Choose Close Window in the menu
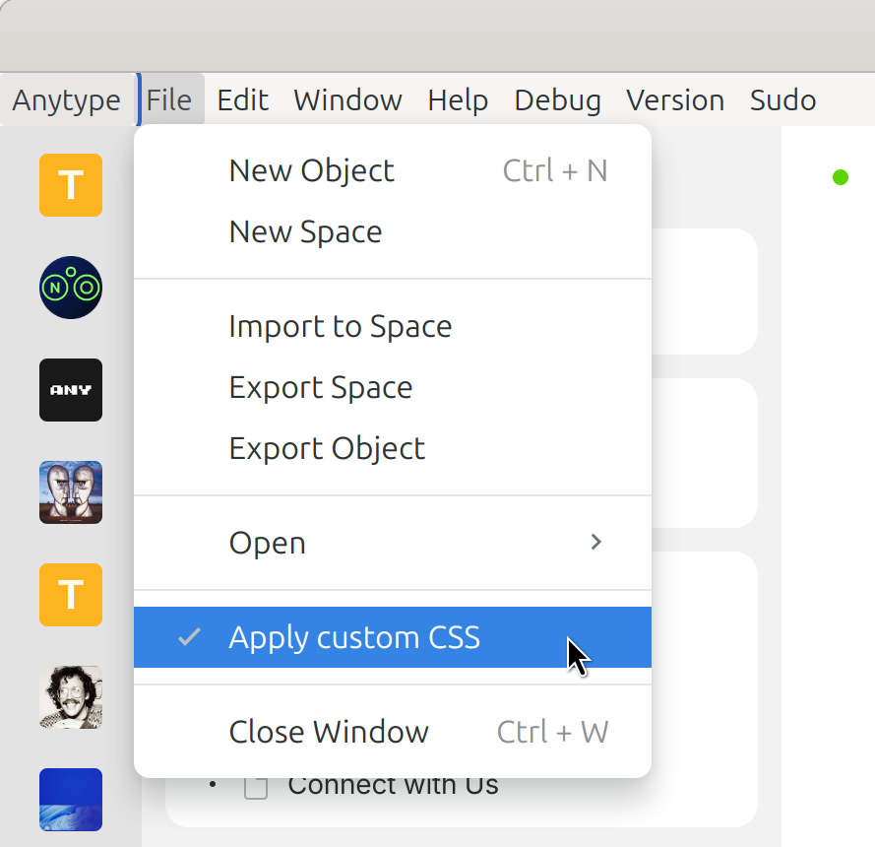Image resolution: width=875 pixels, height=847 pixels. pos(329,732)
